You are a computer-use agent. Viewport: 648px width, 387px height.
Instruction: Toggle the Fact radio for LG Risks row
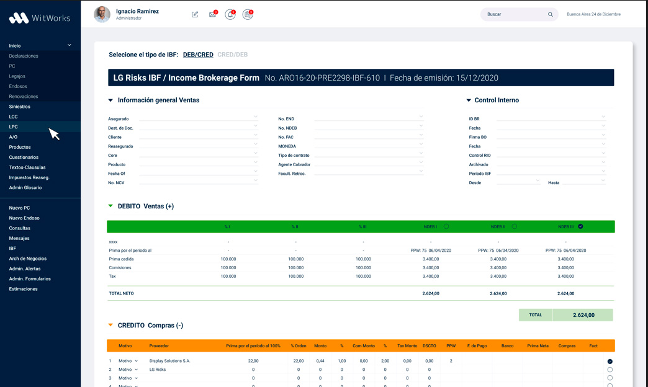coord(610,370)
